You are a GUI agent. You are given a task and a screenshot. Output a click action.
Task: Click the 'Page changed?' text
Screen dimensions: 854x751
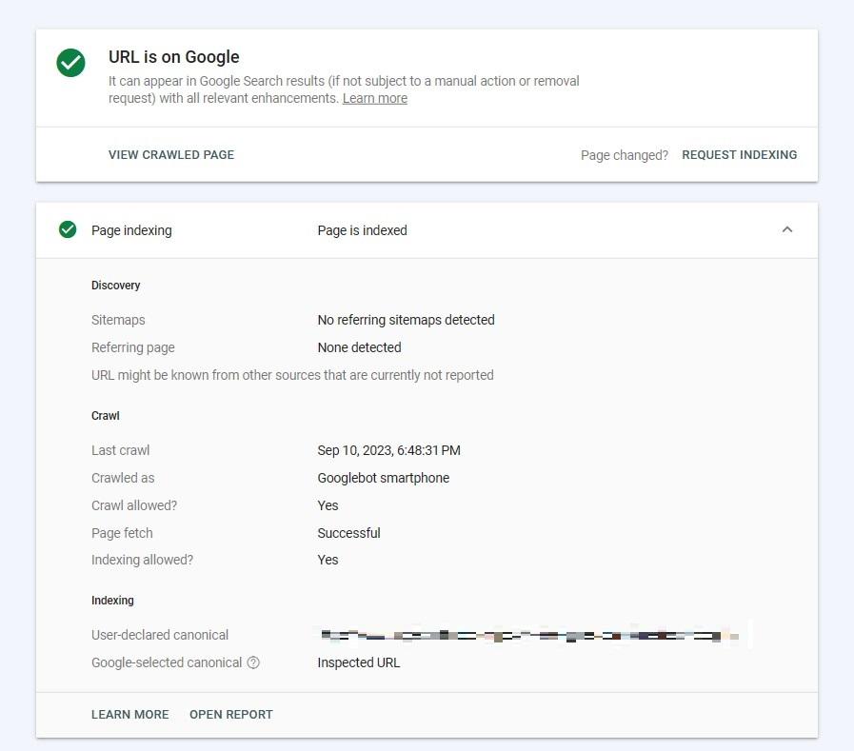(625, 155)
